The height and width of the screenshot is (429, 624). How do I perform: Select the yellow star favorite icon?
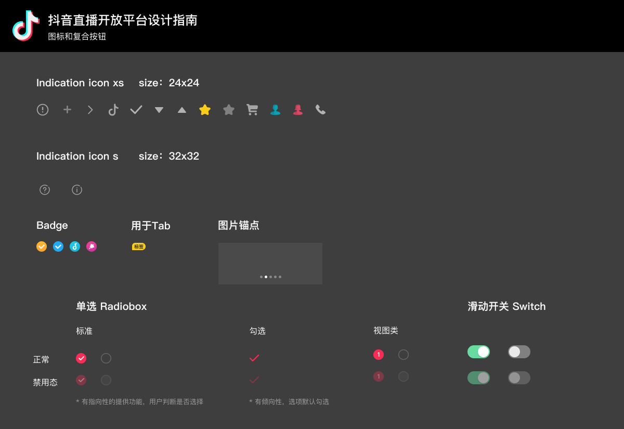click(x=205, y=110)
